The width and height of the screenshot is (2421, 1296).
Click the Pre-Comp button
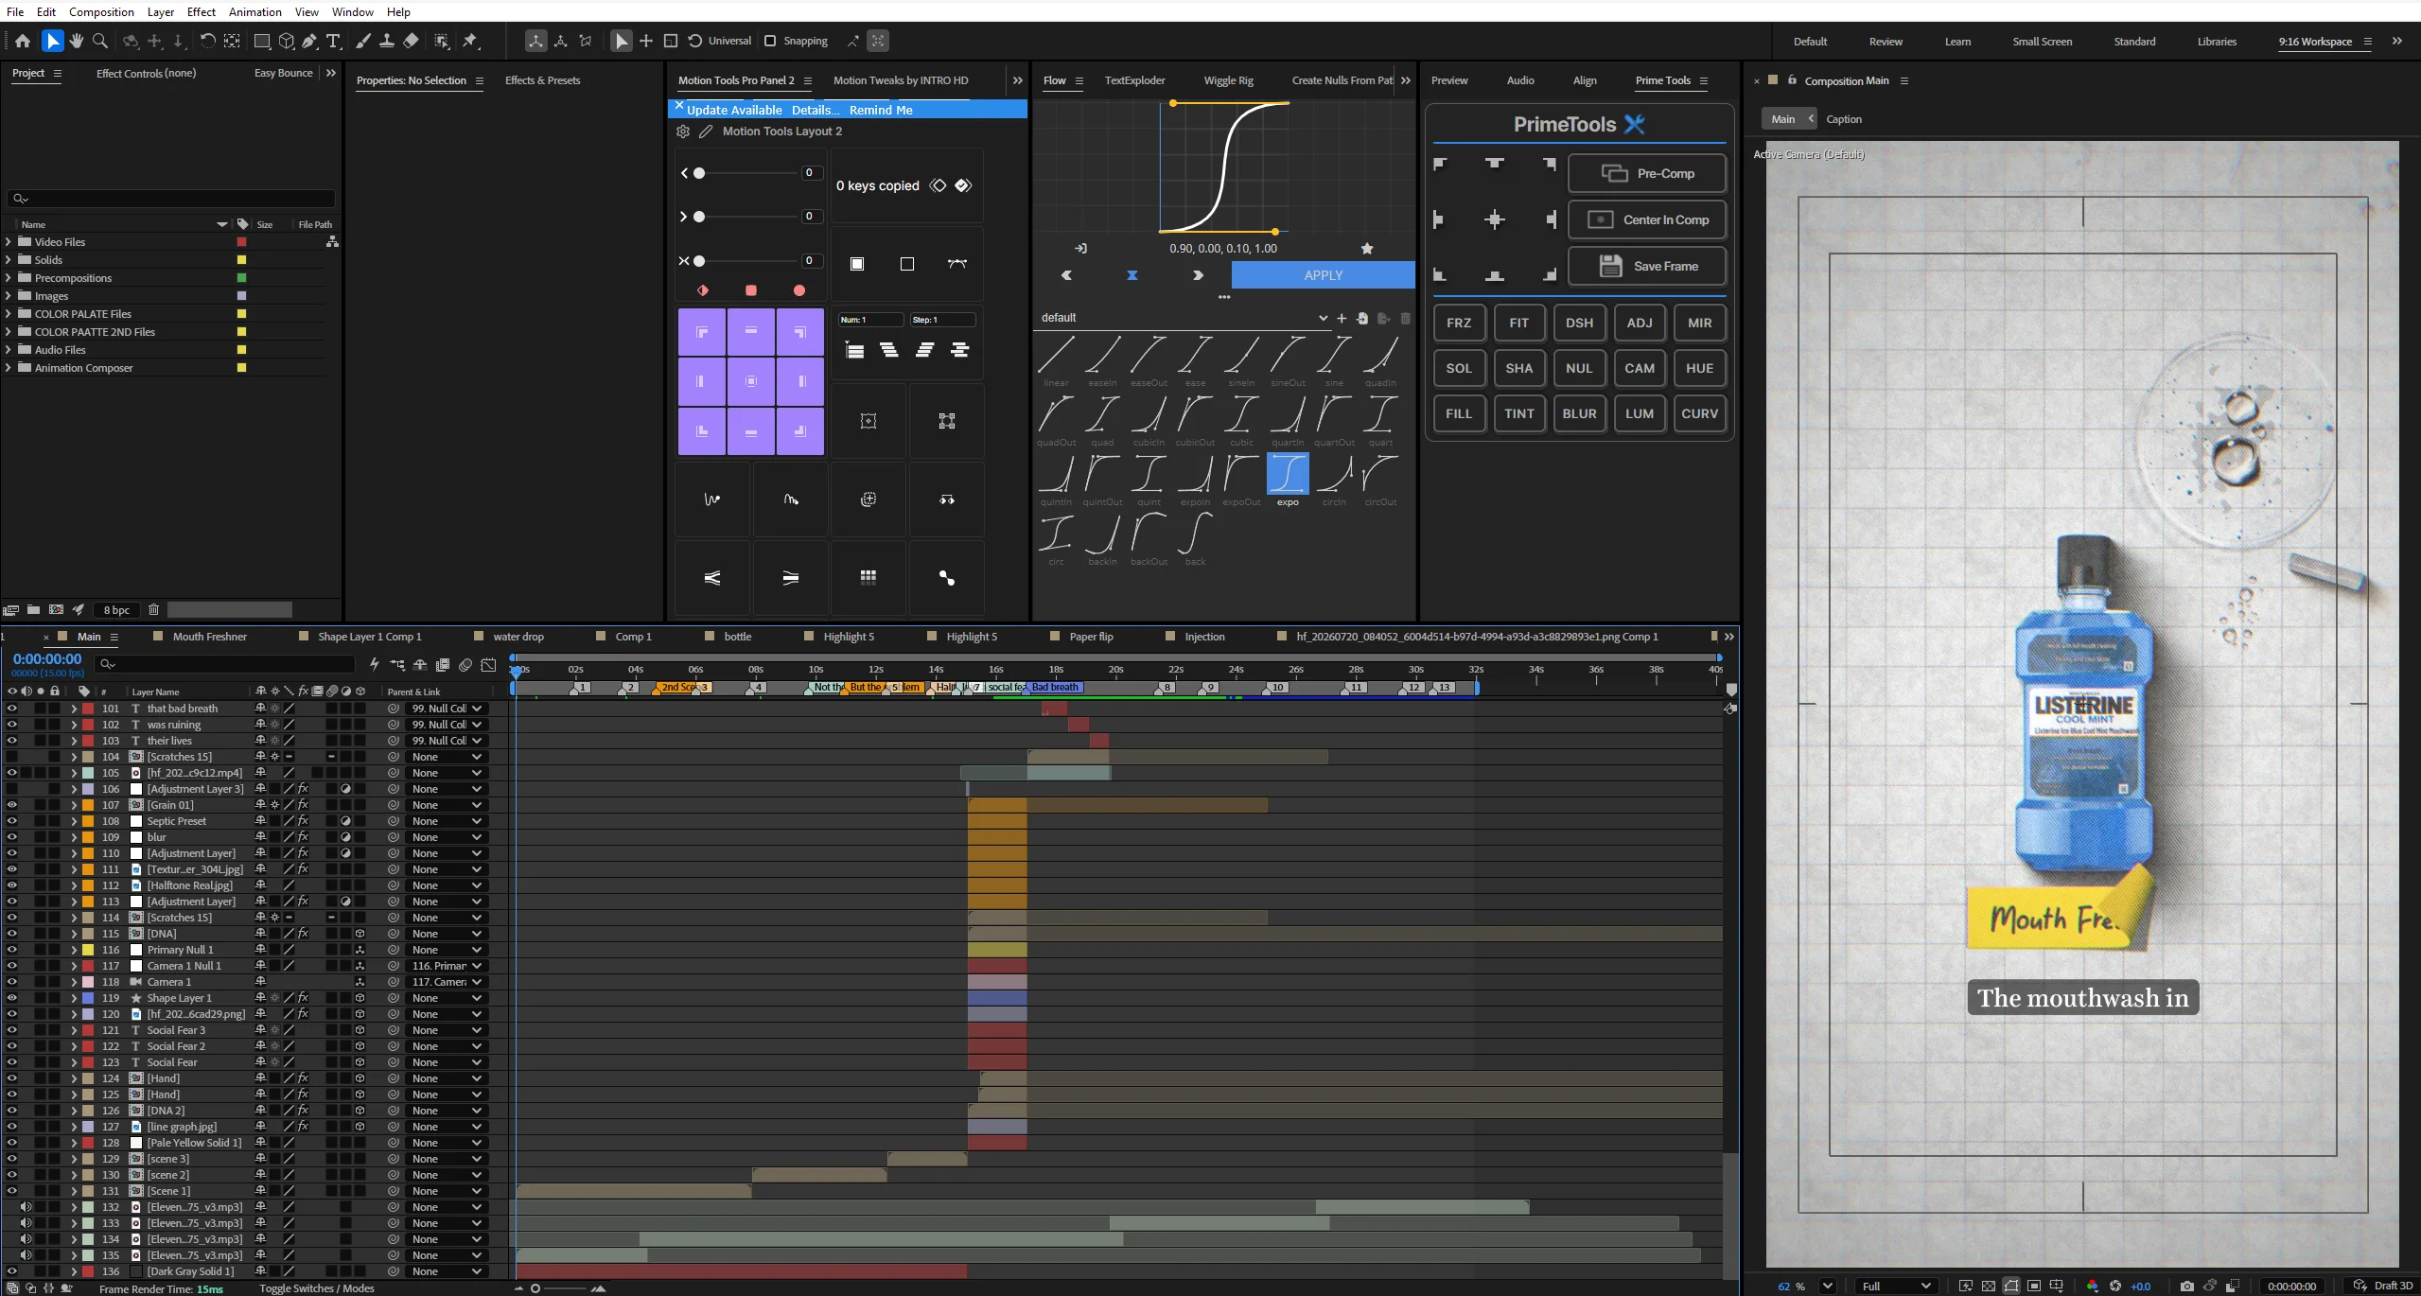click(1647, 173)
